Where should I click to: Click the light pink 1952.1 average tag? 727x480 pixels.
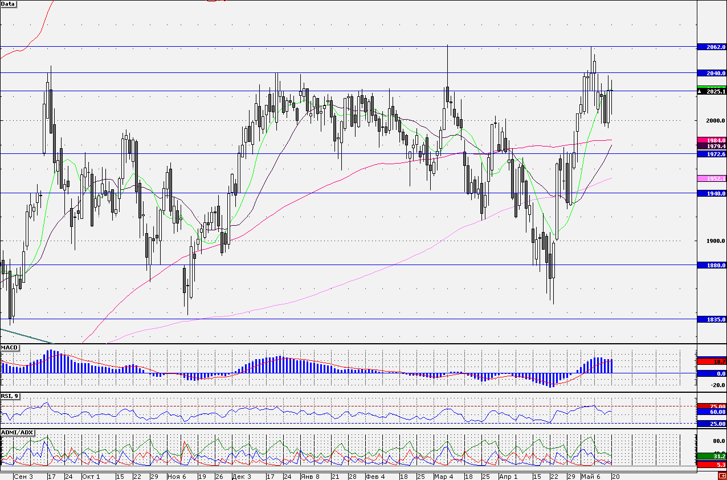click(712, 178)
